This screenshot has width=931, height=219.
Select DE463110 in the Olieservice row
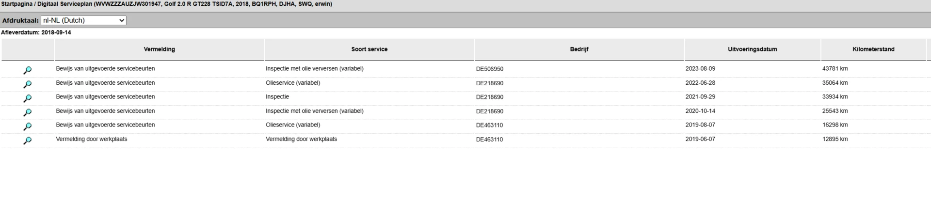(x=490, y=125)
